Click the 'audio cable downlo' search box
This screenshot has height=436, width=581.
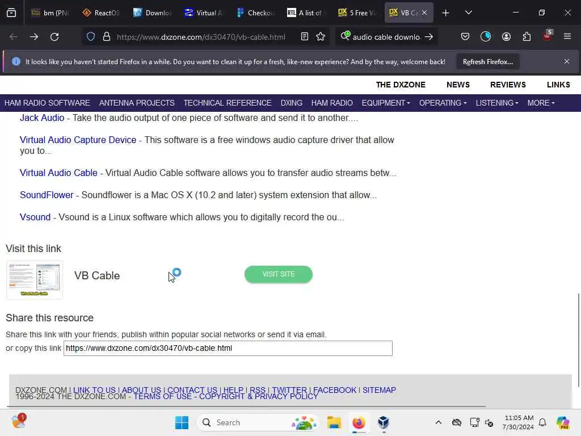(386, 37)
